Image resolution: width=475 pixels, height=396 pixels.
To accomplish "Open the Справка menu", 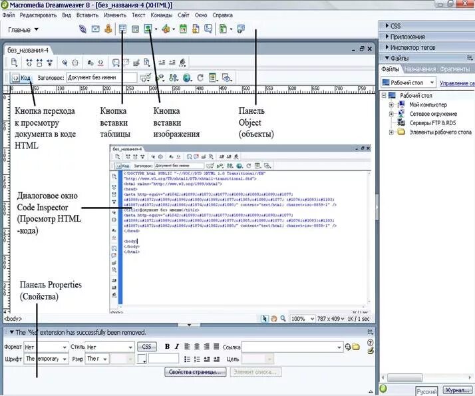I will [x=222, y=15].
